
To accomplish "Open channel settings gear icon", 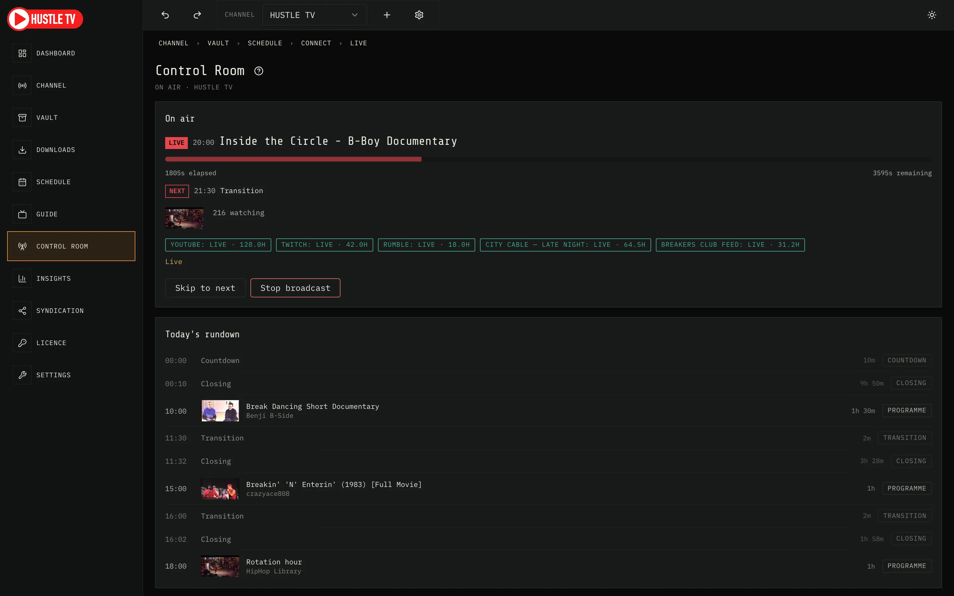I will click(x=419, y=15).
